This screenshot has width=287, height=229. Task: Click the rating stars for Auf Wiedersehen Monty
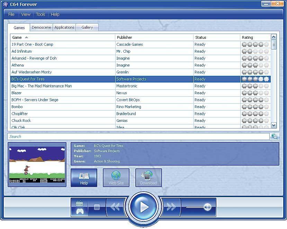[255, 72]
